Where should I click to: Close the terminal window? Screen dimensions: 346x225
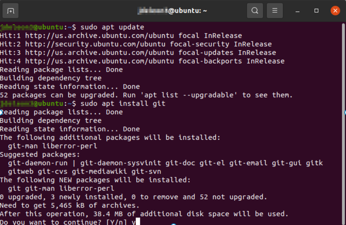pos(335,11)
